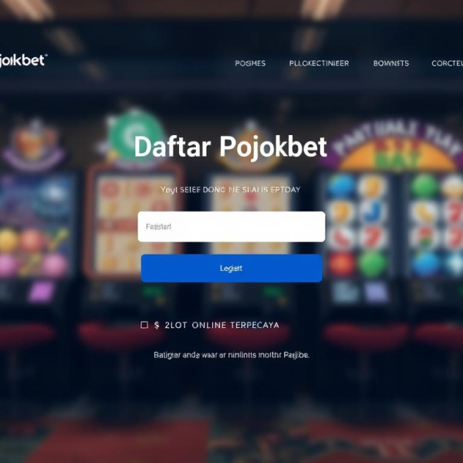Tick the checkbox beside 2LOT ONLINE TERPECAYA
Viewport: 463px width, 463px height.
(144, 325)
